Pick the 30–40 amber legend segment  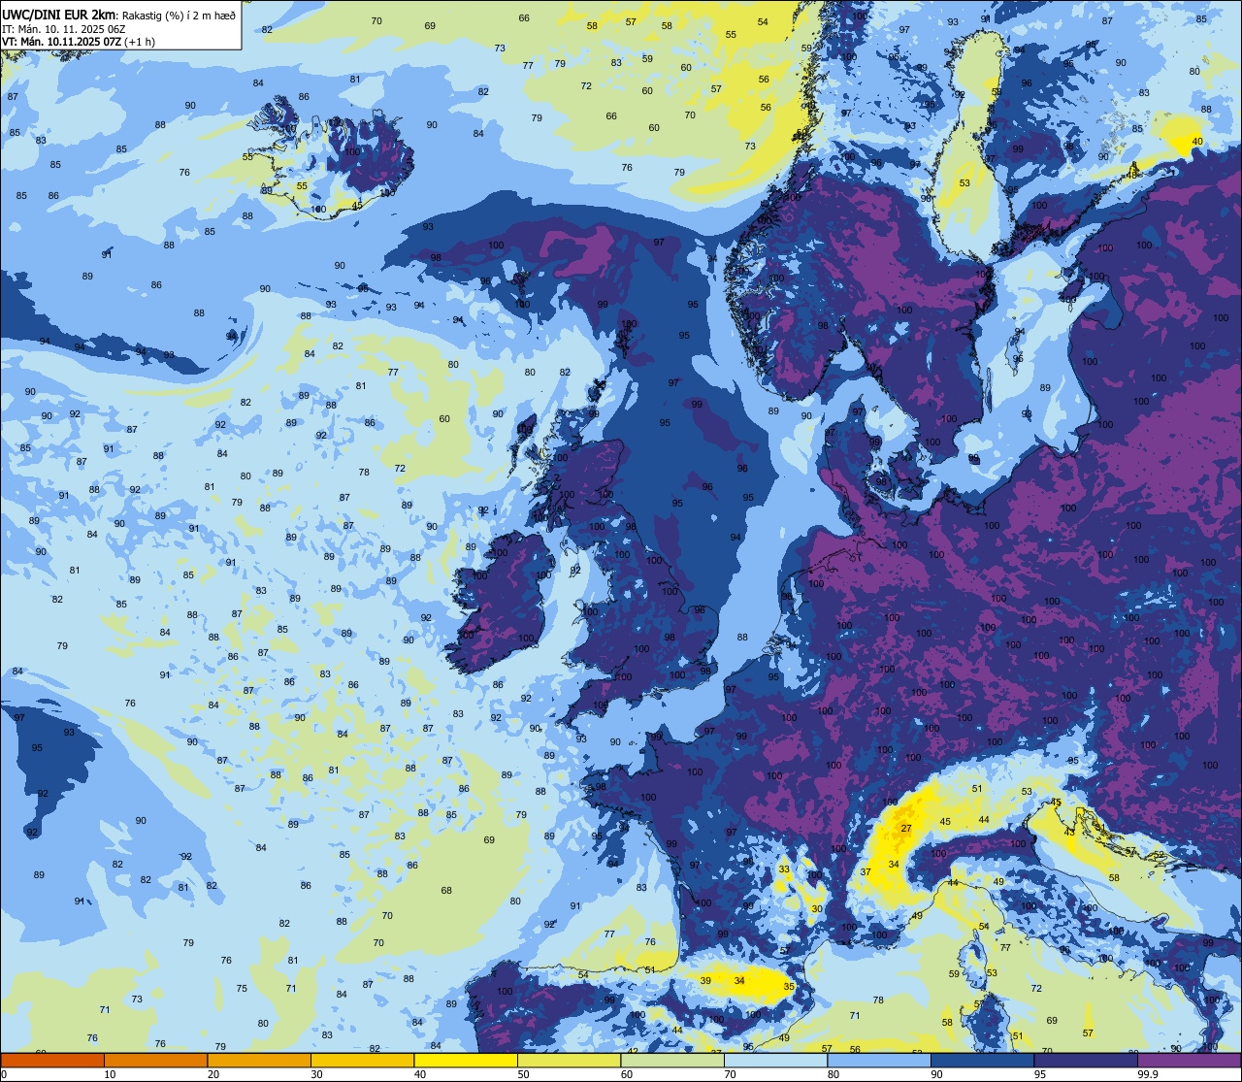coord(362,1060)
